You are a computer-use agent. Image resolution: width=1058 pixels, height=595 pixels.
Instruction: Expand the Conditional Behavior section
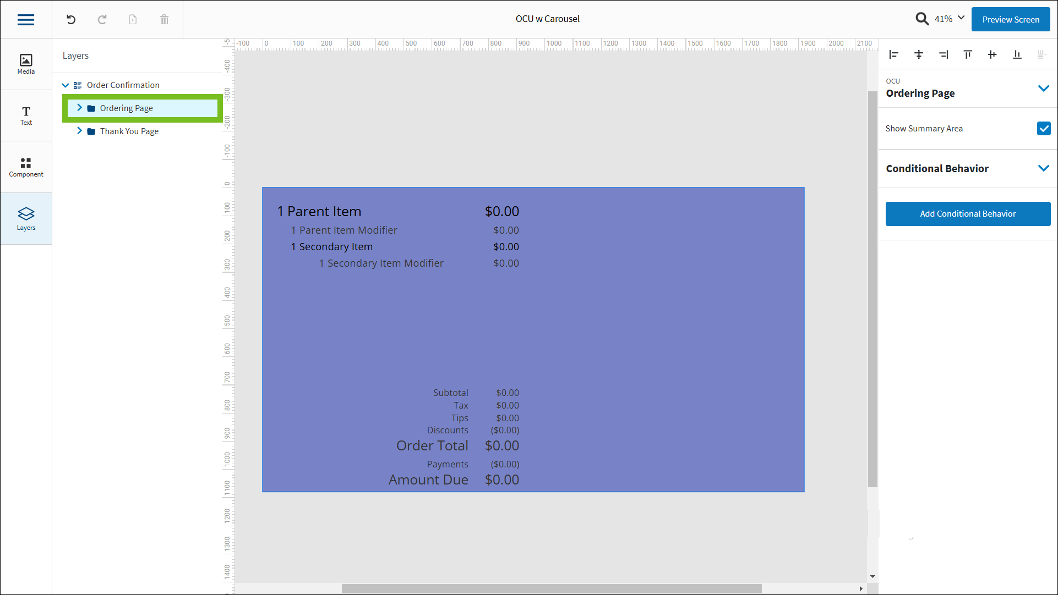(1044, 168)
